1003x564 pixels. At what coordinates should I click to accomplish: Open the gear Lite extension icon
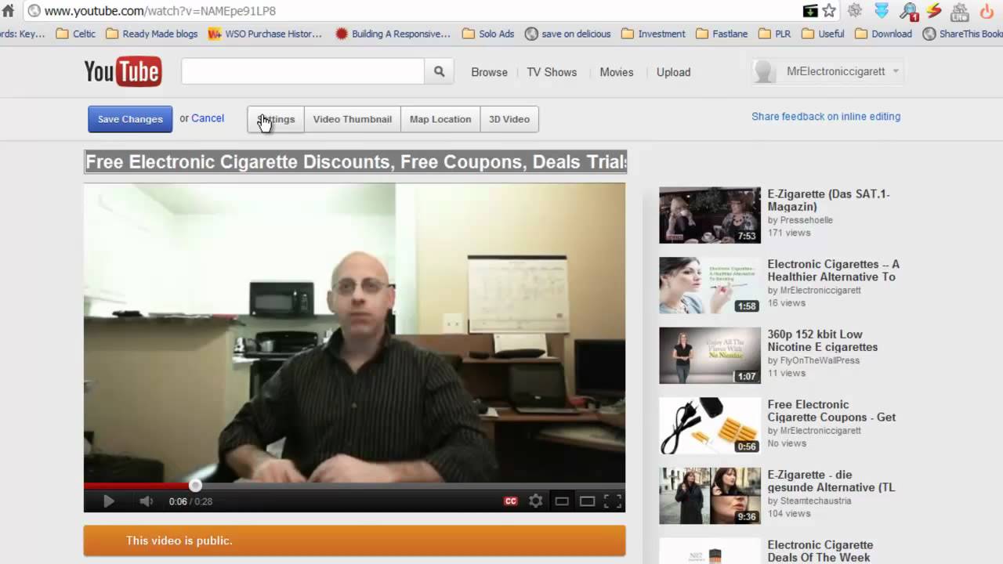coord(960,12)
